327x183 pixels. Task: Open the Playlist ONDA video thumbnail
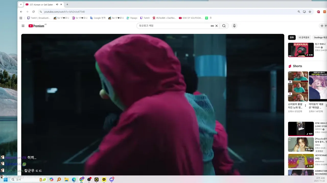[301, 145]
